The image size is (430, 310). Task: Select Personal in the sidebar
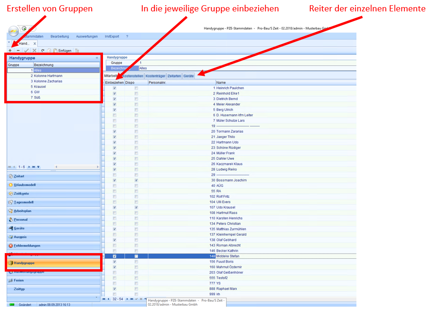coord(21,219)
